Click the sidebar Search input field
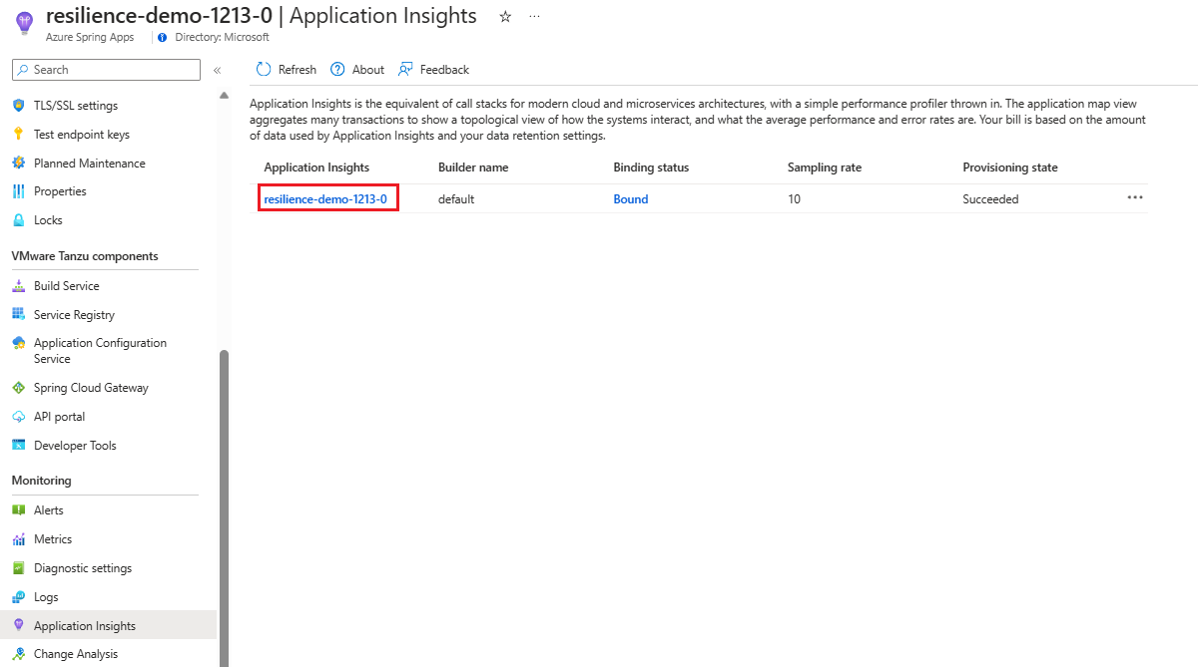This screenshot has height=667, width=1198. point(106,70)
